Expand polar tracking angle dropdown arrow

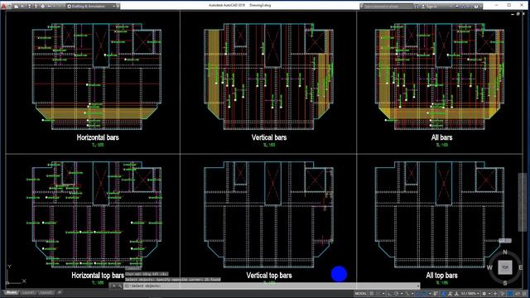pyautogui.click(x=402, y=294)
